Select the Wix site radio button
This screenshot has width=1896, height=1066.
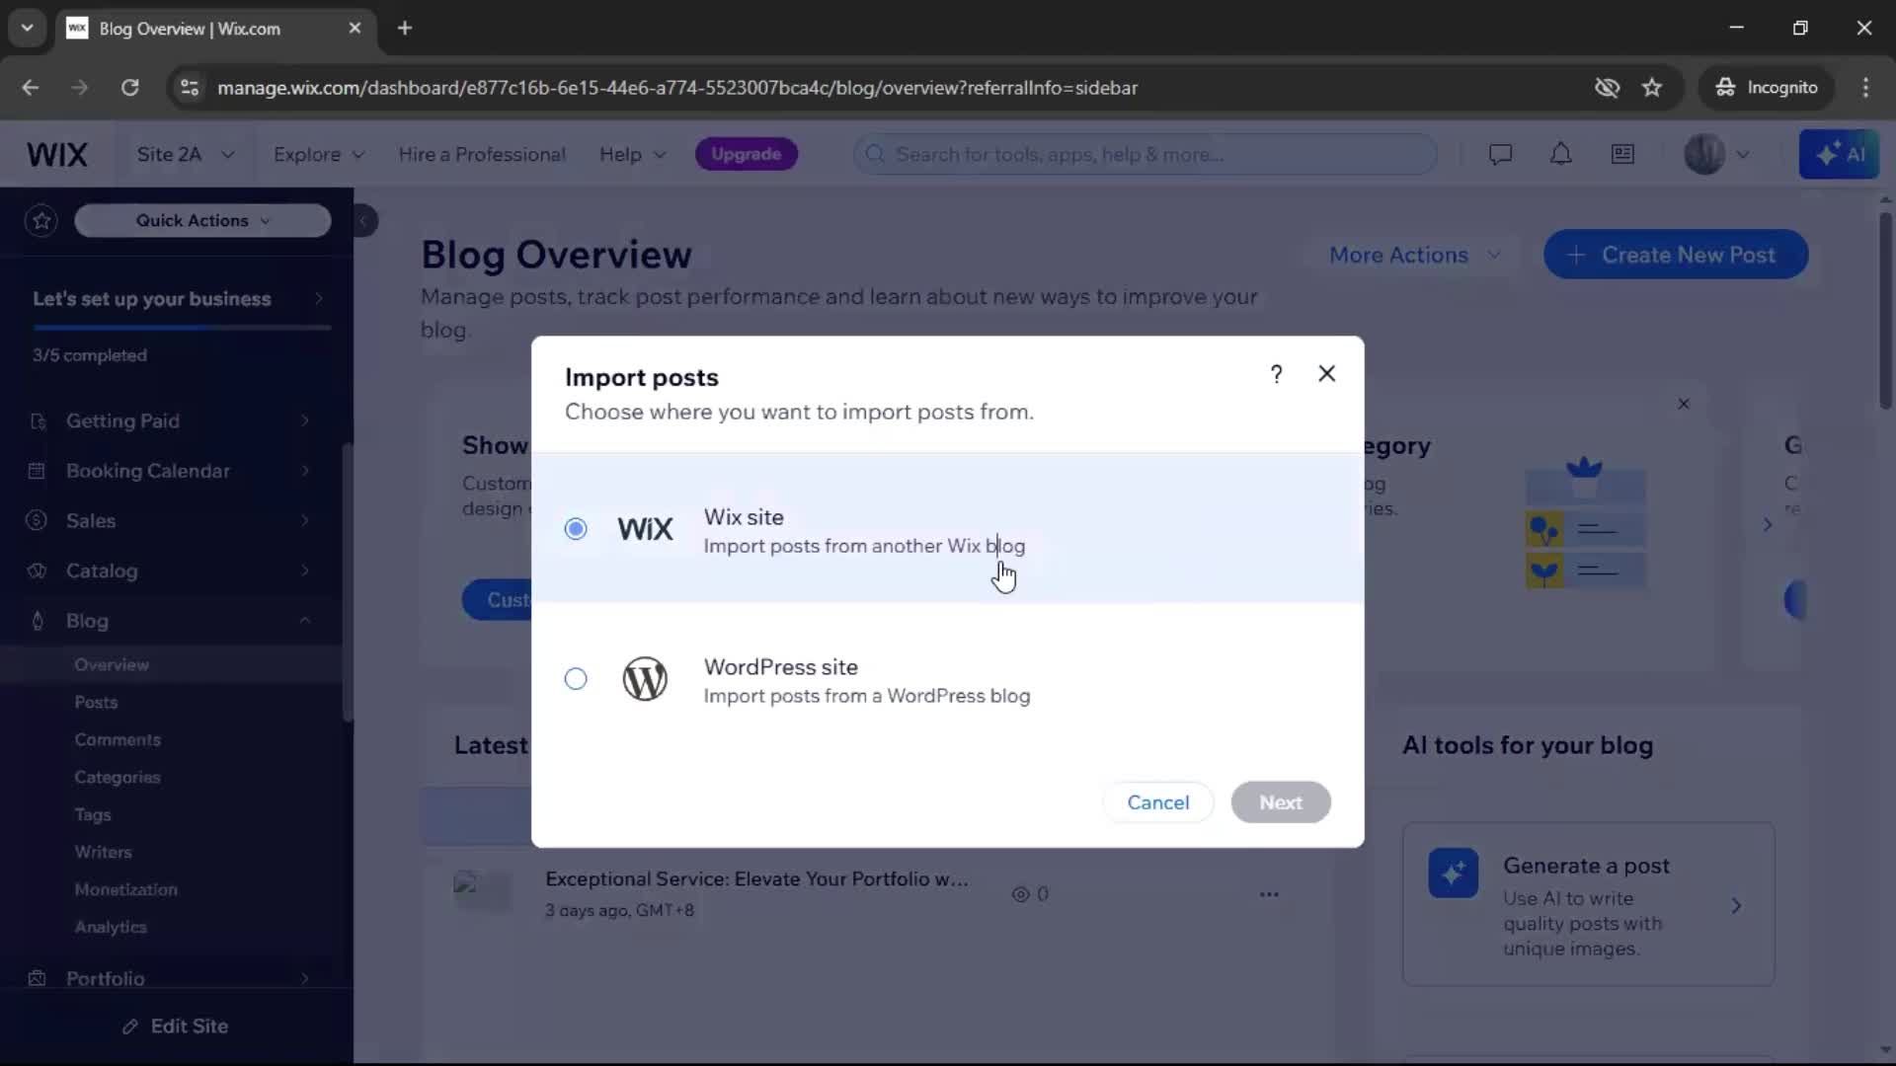point(576,529)
